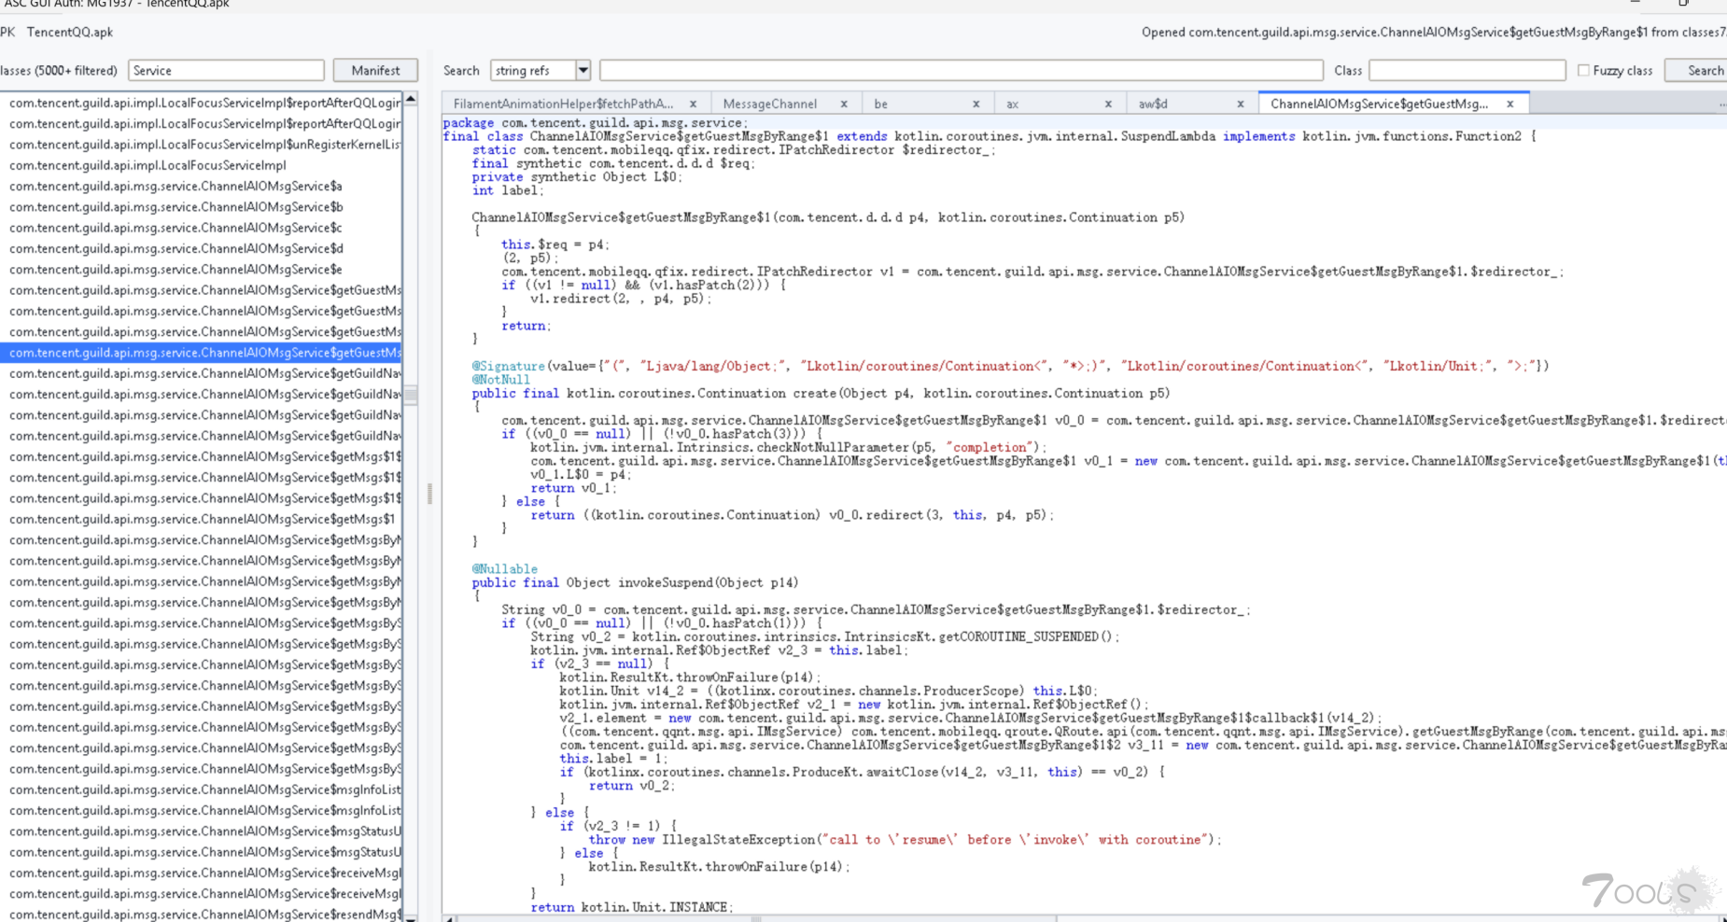1727x922 pixels.
Task: Switch to the MessageChannel tab
Action: pyautogui.click(x=769, y=105)
